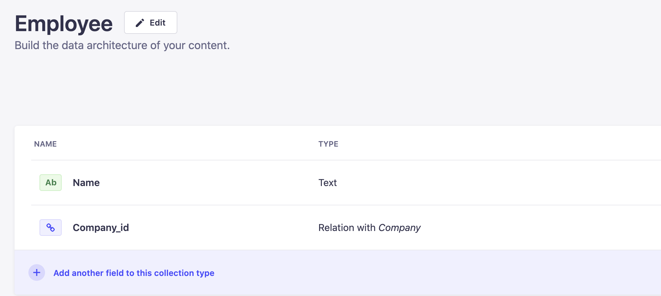Click the Employee page title
The image size is (661, 296).
click(64, 24)
